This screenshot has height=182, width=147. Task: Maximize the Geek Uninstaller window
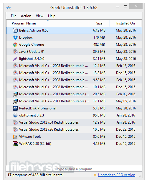(x=125, y=6)
